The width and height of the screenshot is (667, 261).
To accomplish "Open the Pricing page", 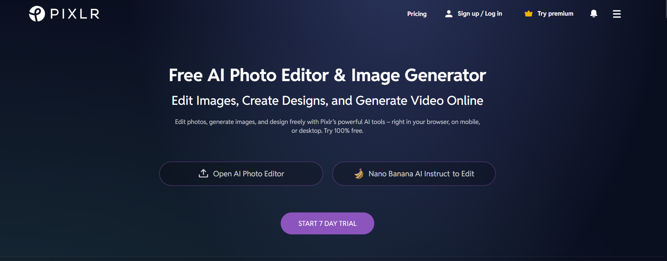I will pyautogui.click(x=417, y=14).
